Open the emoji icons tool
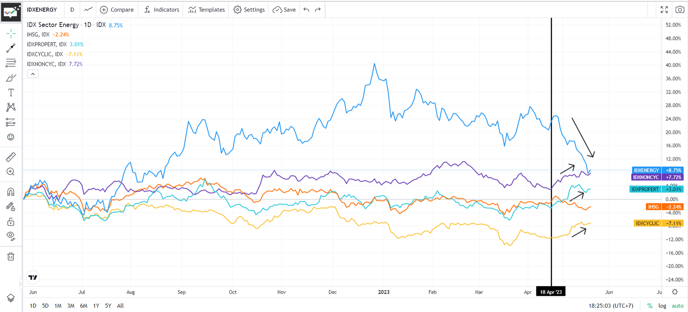 pyautogui.click(x=11, y=137)
